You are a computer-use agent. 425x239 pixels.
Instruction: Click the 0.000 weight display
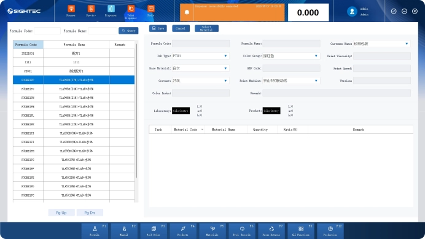[308, 12]
